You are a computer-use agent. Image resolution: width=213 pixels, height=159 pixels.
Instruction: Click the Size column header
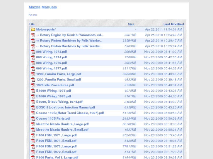pos(131,24)
